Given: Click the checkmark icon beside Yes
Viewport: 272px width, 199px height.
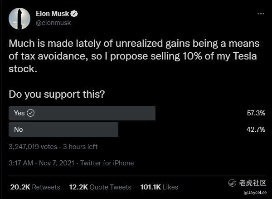Looking at the screenshot, I should coord(31,113).
